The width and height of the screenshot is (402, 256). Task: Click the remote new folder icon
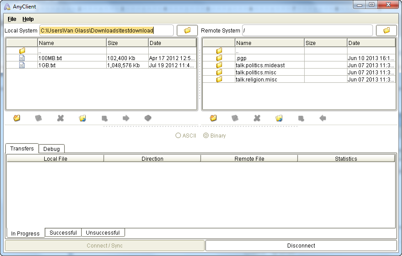coord(214,118)
